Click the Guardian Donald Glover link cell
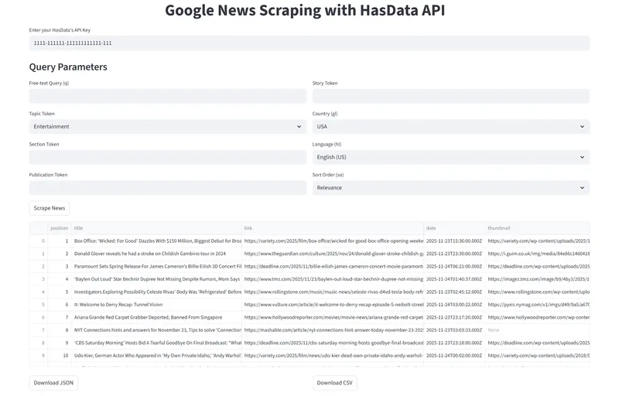Viewport: 619px width, 396px height. pyautogui.click(x=333, y=253)
